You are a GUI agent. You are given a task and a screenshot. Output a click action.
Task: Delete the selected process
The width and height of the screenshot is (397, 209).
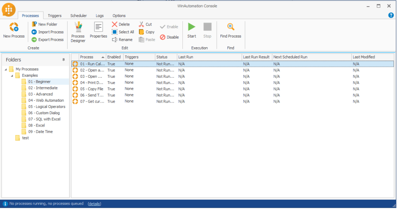(121, 24)
